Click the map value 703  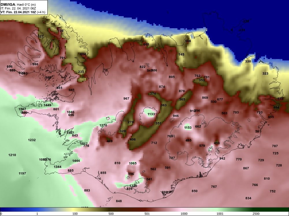tap(236, 112)
